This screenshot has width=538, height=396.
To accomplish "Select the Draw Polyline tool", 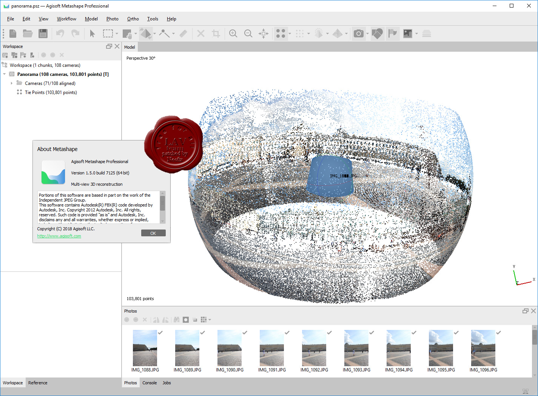I will pyautogui.click(x=164, y=34).
